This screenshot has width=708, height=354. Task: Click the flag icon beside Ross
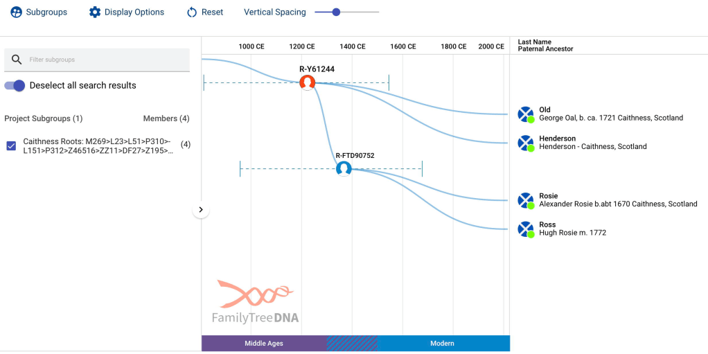click(526, 229)
